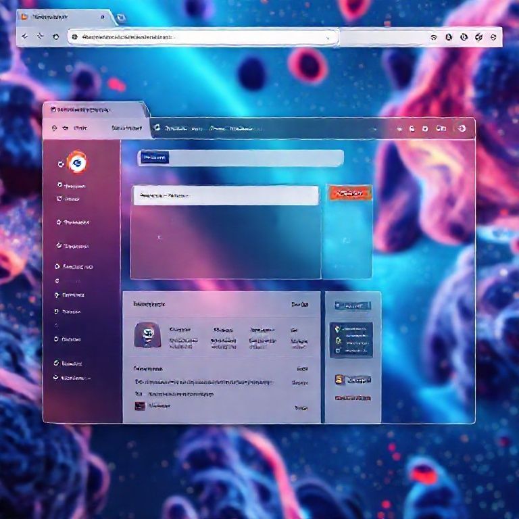Click the circular profile icon at inner toolbar's far right
The image size is (519, 519).
(x=462, y=128)
